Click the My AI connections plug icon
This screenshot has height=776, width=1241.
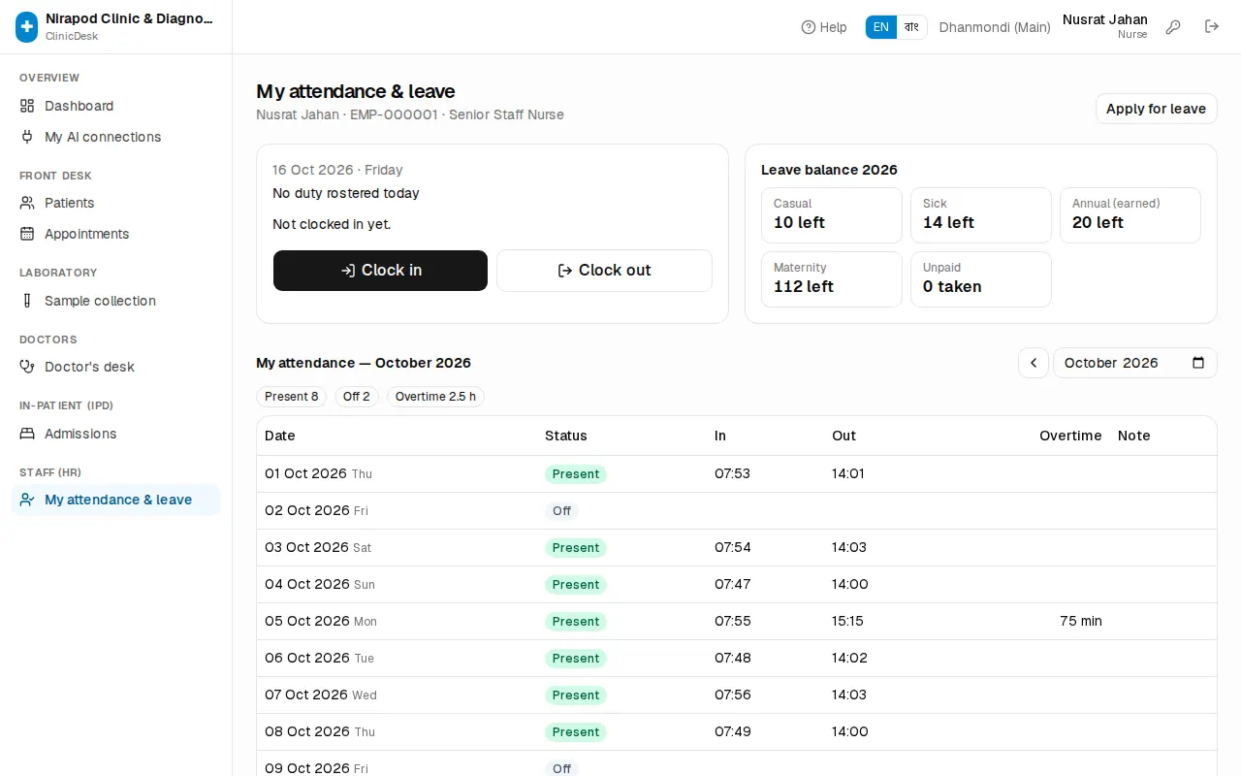tap(27, 137)
